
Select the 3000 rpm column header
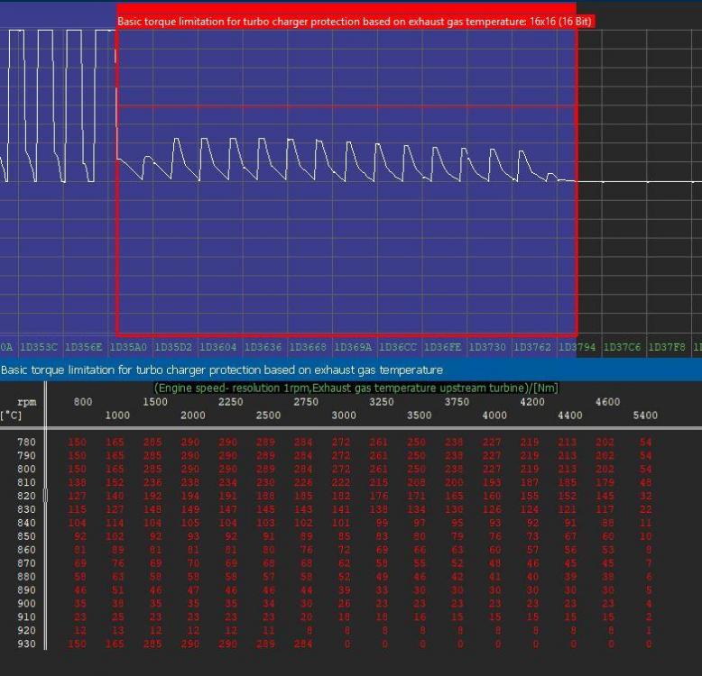(x=344, y=416)
